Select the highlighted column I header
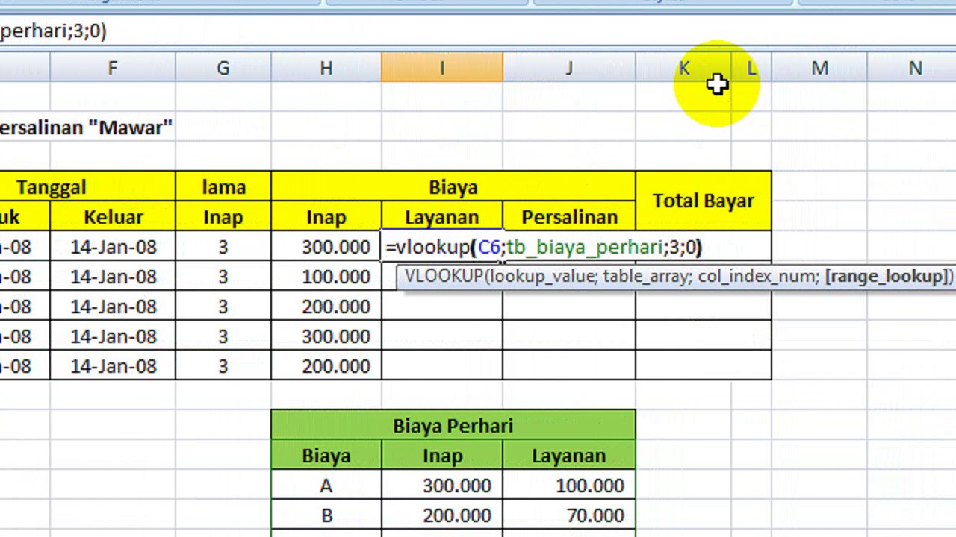The width and height of the screenshot is (956, 537). (442, 68)
